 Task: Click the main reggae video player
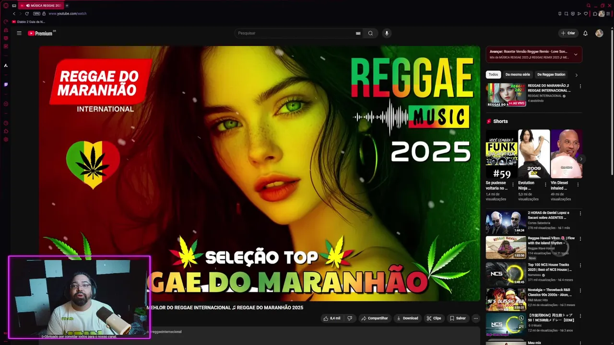click(x=260, y=173)
